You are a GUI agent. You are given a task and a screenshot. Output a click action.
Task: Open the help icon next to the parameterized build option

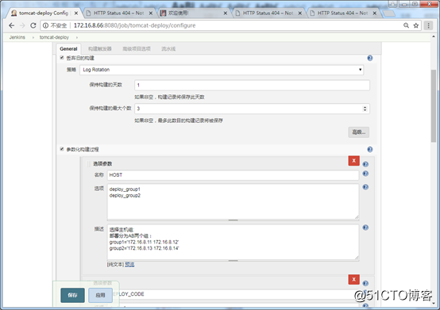pyautogui.click(x=370, y=149)
